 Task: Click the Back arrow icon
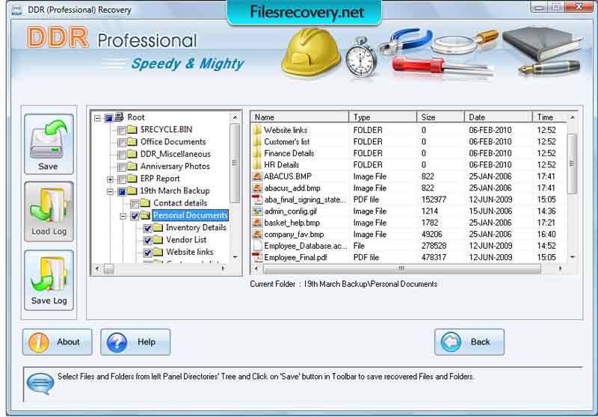pyautogui.click(x=451, y=342)
